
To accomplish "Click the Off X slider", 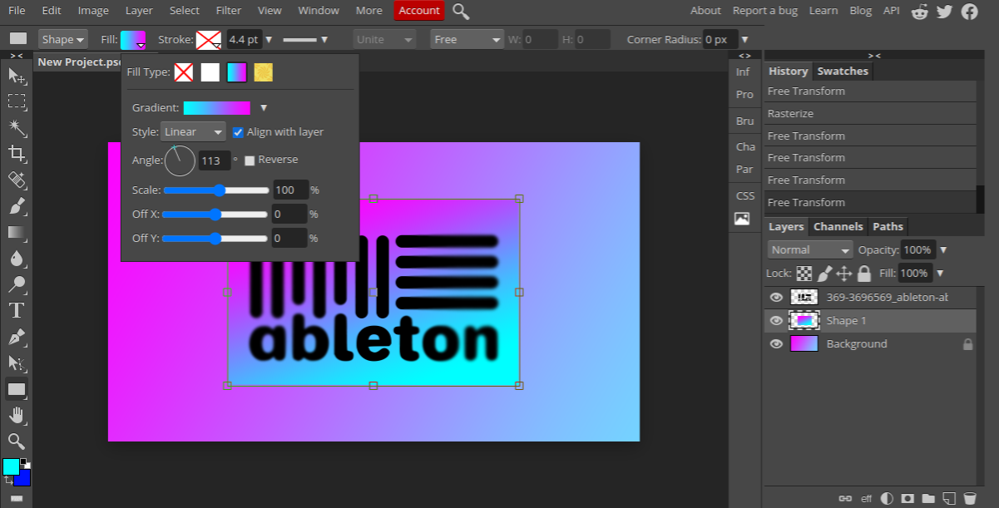I will tap(216, 215).
